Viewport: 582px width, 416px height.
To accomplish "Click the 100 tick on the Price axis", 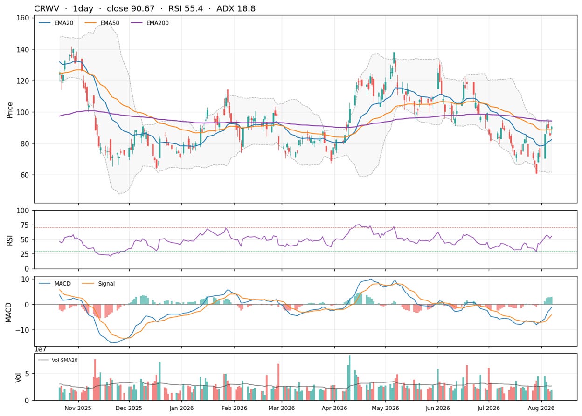I will coord(24,112).
